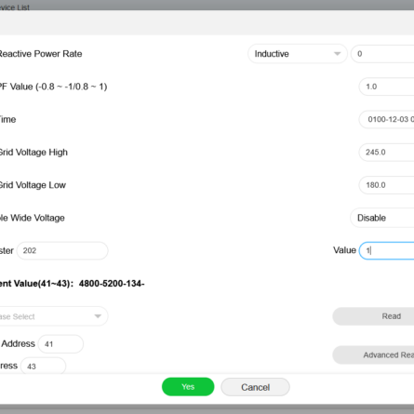The image size is (414, 414).
Task: Click the current value text 4800-5200-134-
Action: point(112,284)
